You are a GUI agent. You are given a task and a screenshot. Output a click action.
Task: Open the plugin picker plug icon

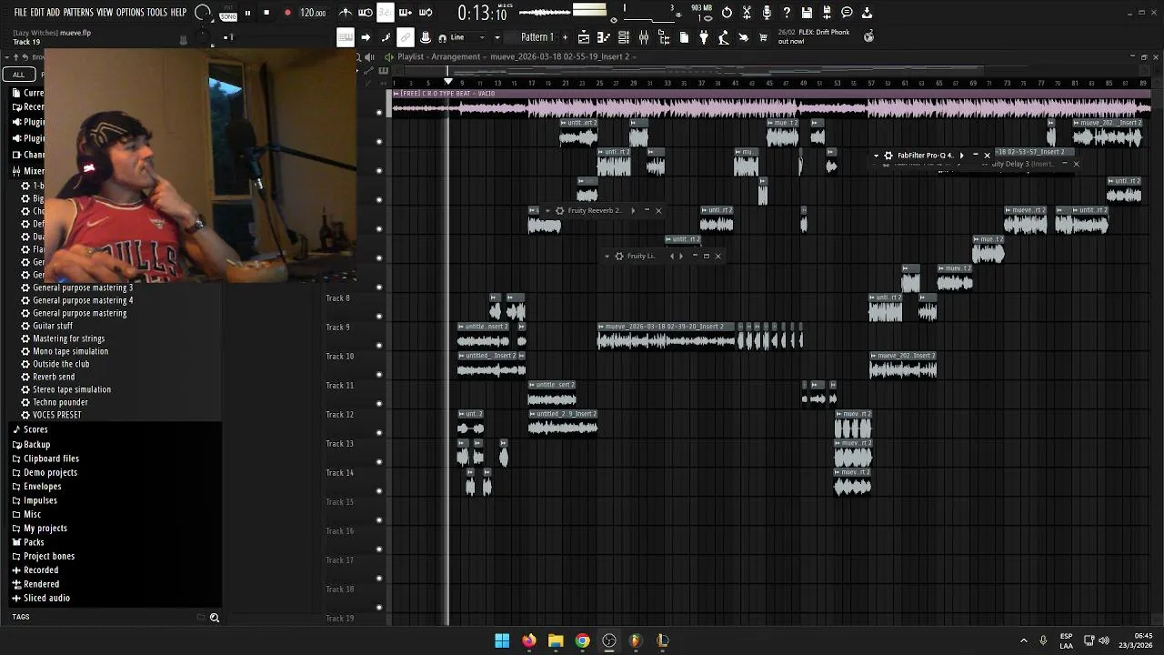click(x=704, y=37)
